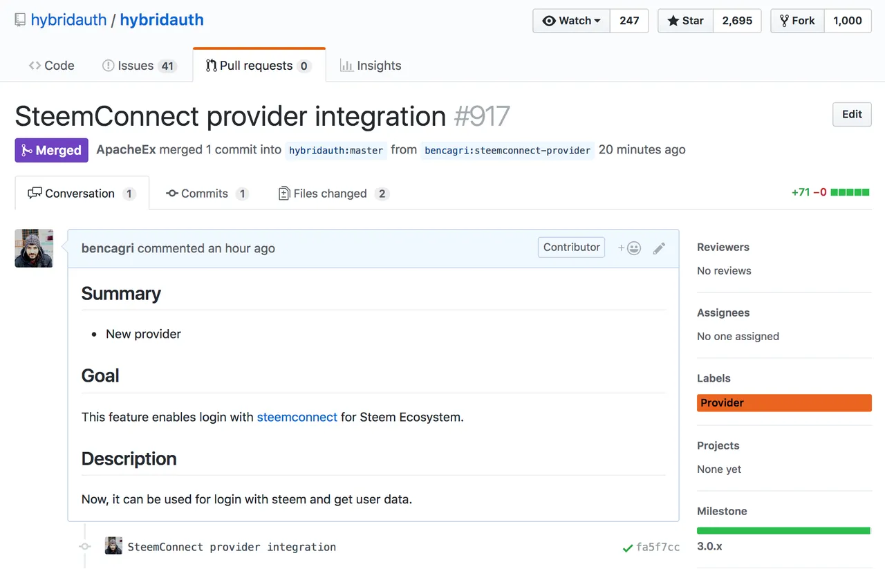Image resolution: width=885 pixels, height=569 pixels.
Task: Click the orange Provider label
Action: tap(784, 403)
